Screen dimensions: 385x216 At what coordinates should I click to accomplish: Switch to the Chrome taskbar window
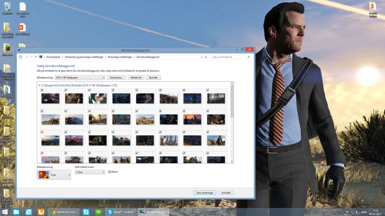[x=64, y=212]
